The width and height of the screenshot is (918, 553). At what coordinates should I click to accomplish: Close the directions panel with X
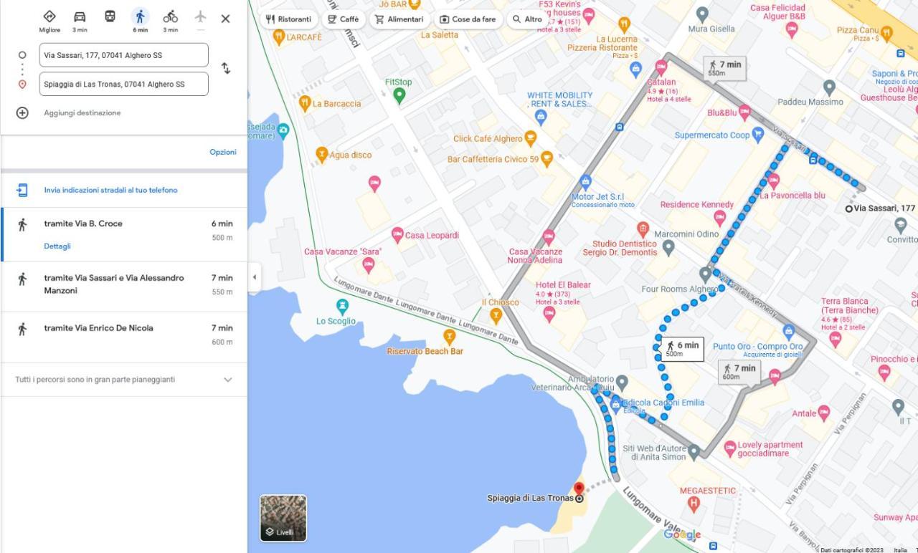click(x=225, y=19)
